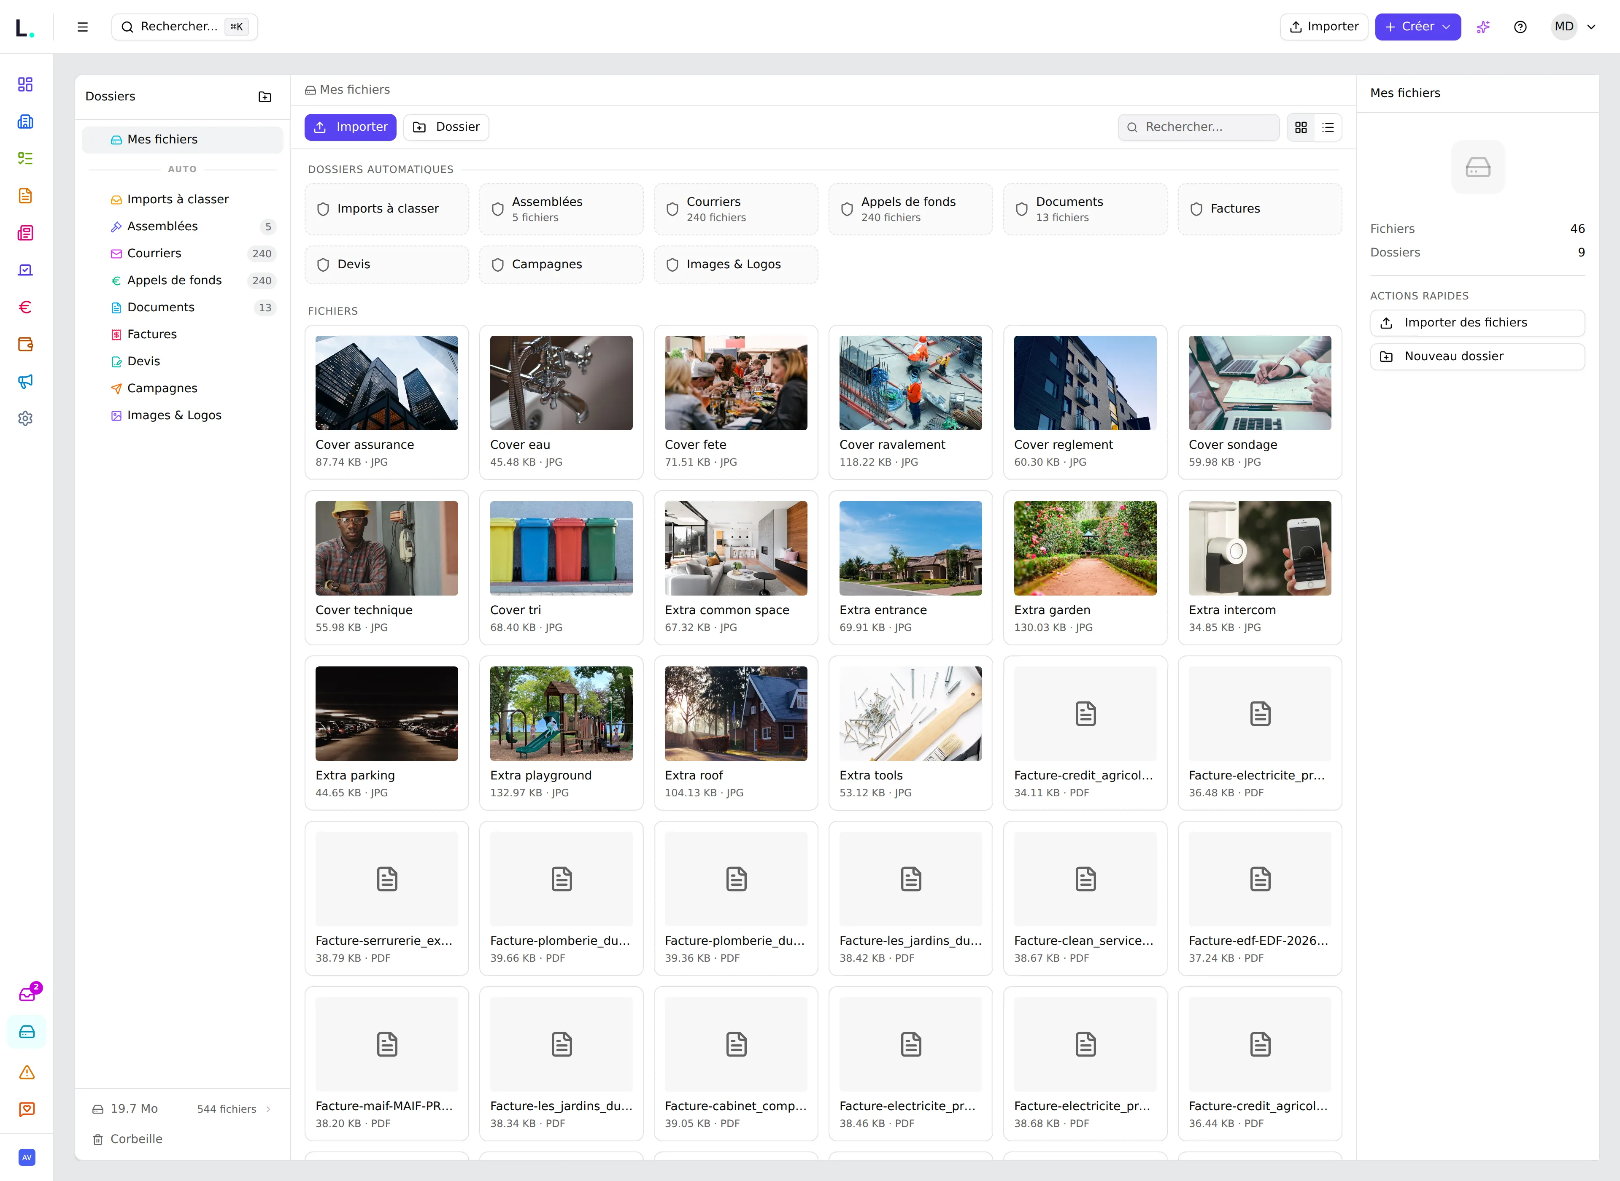Open Images & Logos in sidebar tree
This screenshot has height=1181, width=1620.
click(x=182, y=416)
